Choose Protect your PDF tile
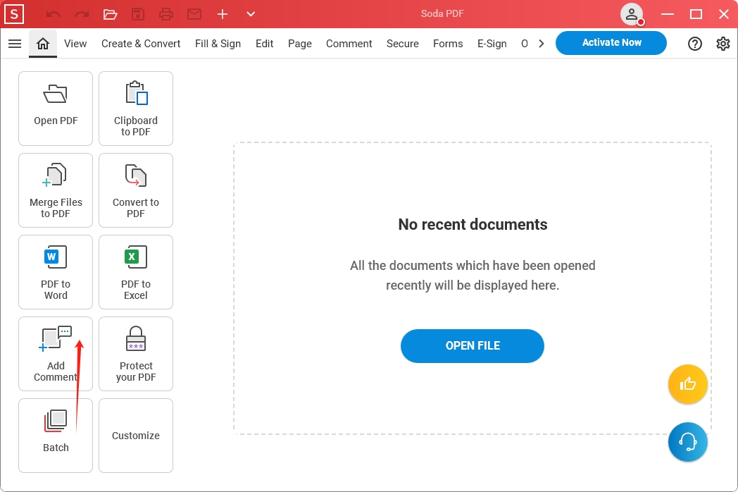The image size is (738, 492). 136,354
